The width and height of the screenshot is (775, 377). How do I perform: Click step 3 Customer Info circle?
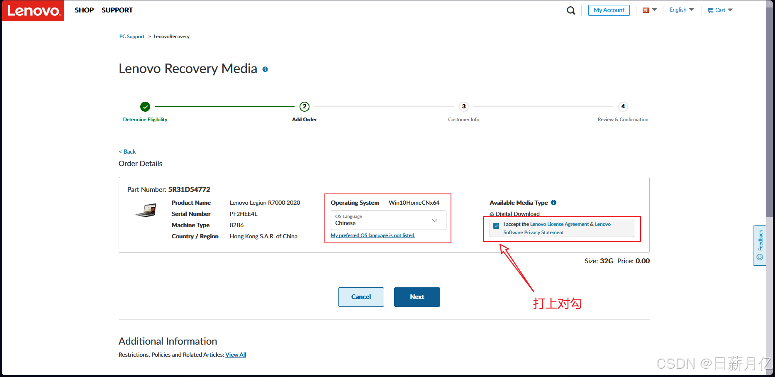464,107
